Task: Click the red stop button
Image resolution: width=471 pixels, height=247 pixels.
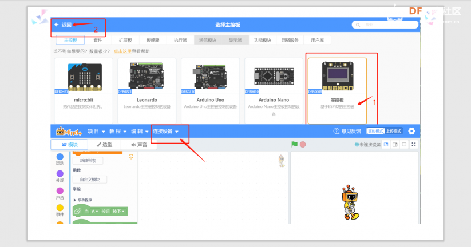Action: [303, 144]
